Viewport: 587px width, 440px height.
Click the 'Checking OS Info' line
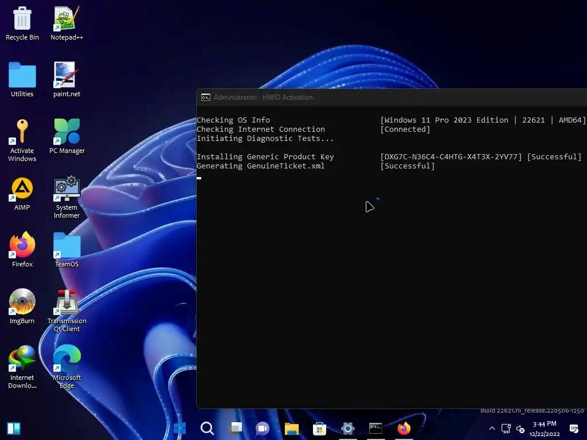click(233, 120)
